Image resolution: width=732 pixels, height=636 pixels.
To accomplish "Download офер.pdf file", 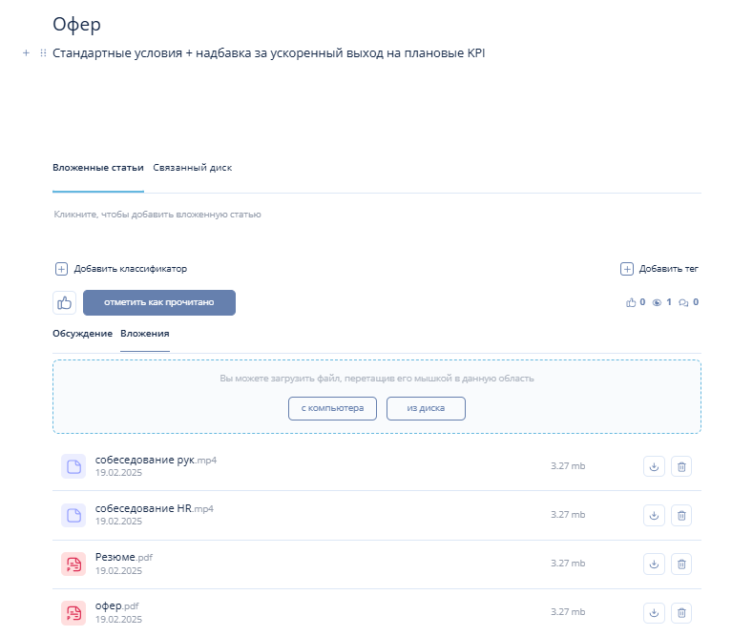I will (654, 613).
